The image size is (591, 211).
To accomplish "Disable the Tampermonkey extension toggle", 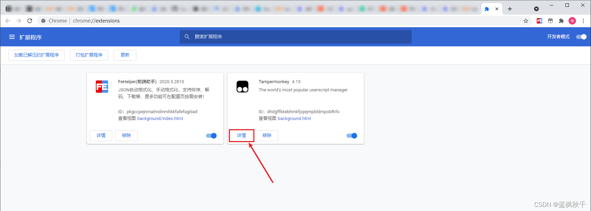I will (352, 136).
